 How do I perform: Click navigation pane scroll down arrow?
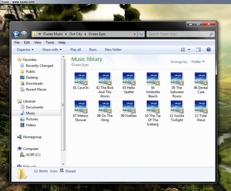coord(63,164)
